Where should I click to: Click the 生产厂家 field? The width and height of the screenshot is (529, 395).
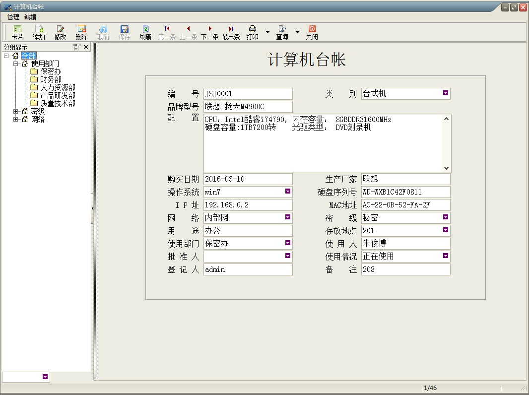(x=406, y=179)
